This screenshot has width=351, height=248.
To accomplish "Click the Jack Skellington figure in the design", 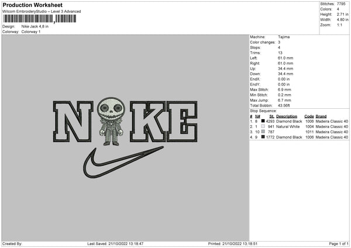I will click(x=111, y=121).
